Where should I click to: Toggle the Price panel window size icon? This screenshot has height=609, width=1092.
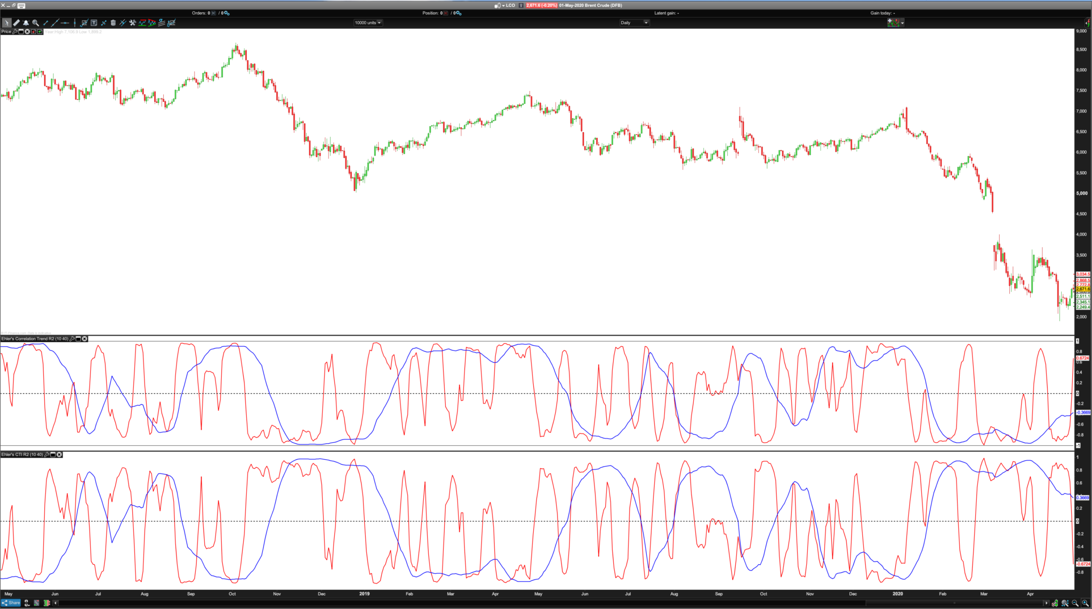coord(21,31)
